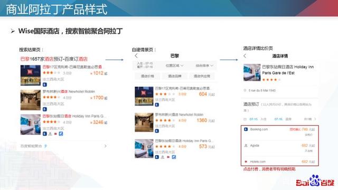Choose the Booking.com price row

click(x=280, y=132)
